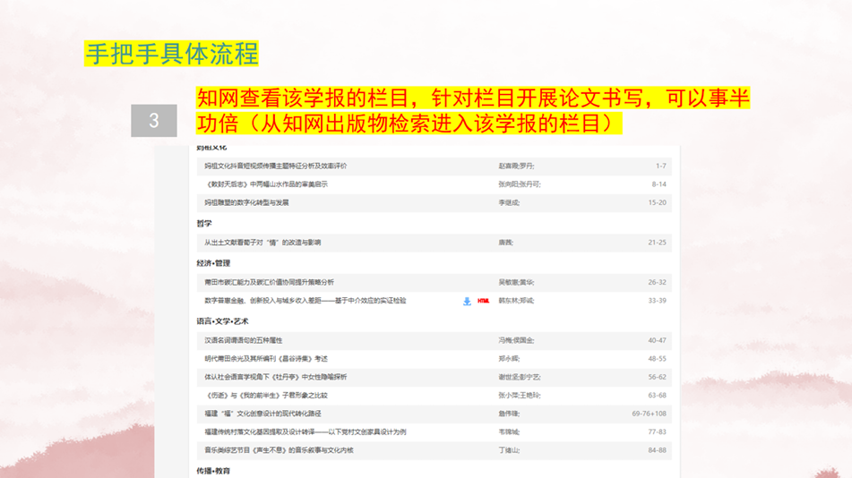852x478 pixels.
Task: Click the 语言•文学•艺术 section heading
Action: pos(222,320)
